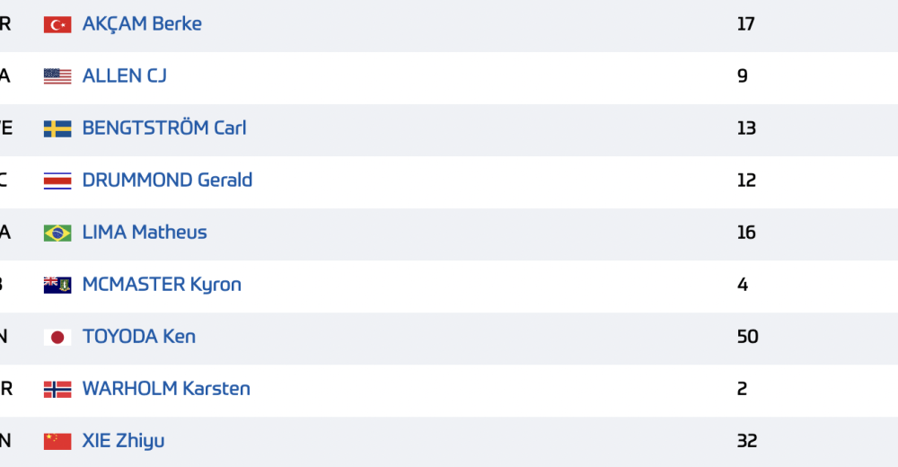Click the Turkey flag icon beside AKÇAM
The height and width of the screenshot is (467, 898).
57,24
